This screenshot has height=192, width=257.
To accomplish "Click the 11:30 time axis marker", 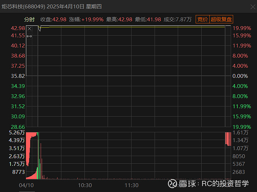I will (131, 185).
